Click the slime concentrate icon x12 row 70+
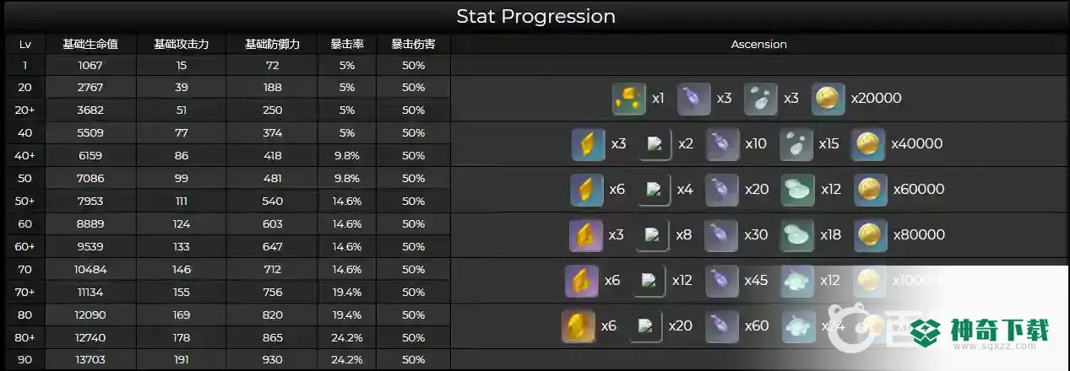 click(797, 281)
